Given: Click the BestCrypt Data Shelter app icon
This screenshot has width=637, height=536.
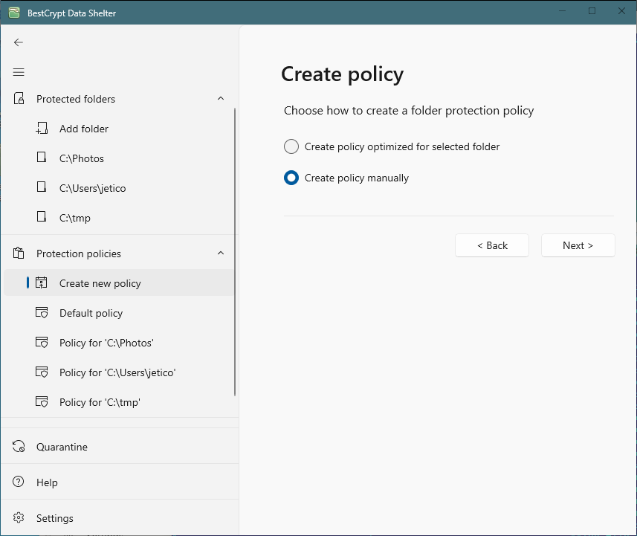Looking at the screenshot, I should point(14,13).
